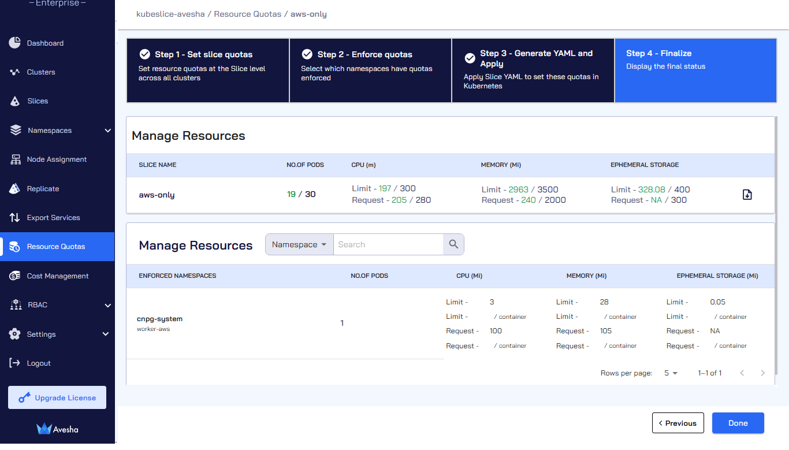Viewport: 789px width, 450px height.
Task: Click the namespace Search field
Action: (388, 244)
